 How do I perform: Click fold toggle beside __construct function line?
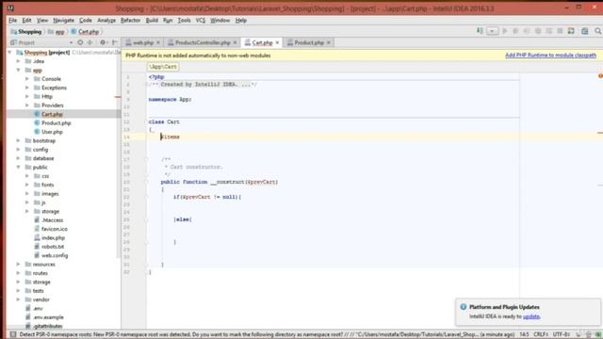[146, 182]
